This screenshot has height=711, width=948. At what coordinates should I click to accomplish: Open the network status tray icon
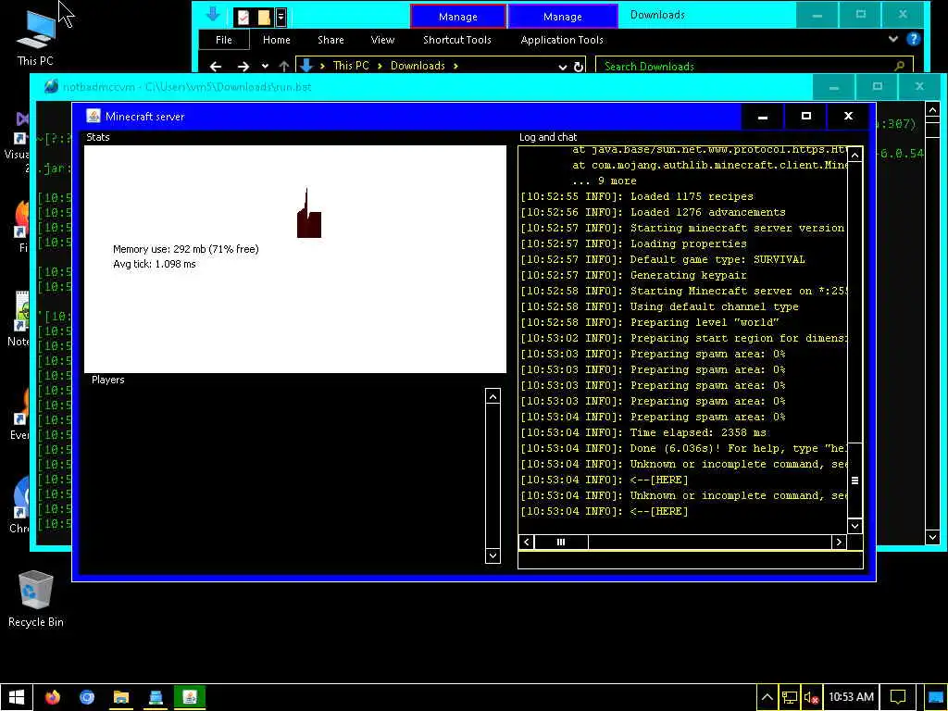pos(789,698)
